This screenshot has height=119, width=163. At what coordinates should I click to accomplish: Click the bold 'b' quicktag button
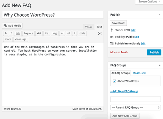pos(6,33)
